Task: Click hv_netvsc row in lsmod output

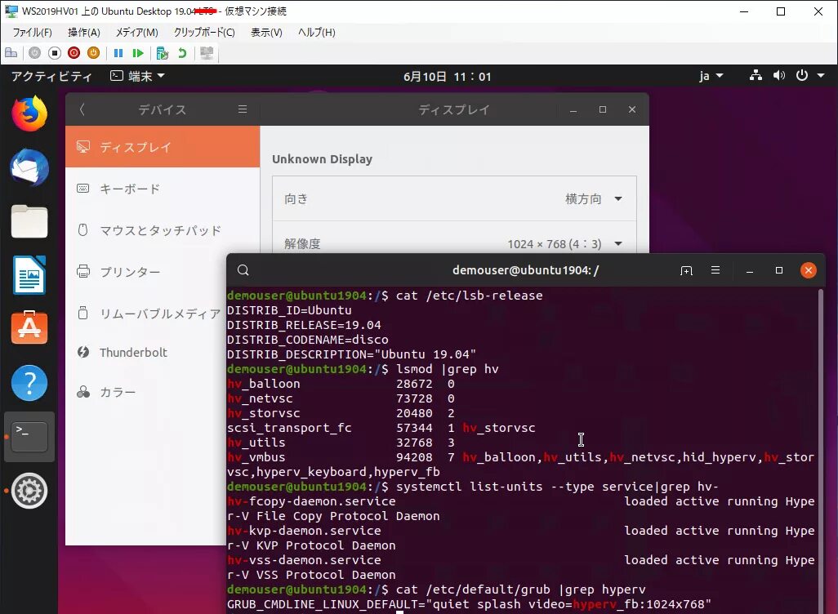Action: pos(341,398)
